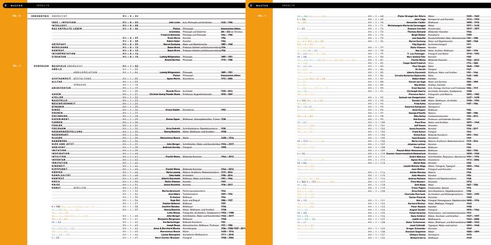The width and height of the screenshot is (491, 245).
Task: Select the name Ricardo Porro
Action: (174, 91)
